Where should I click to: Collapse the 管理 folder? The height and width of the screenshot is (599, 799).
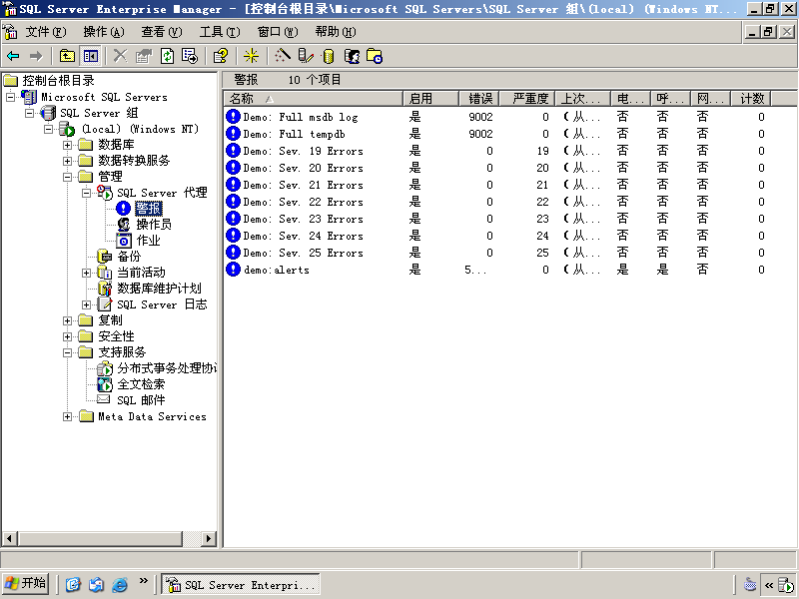[67, 177]
